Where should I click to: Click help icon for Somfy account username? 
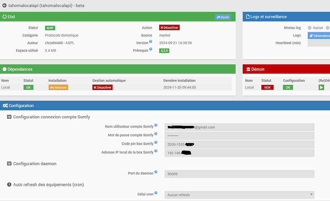click(x=156, y=125)
